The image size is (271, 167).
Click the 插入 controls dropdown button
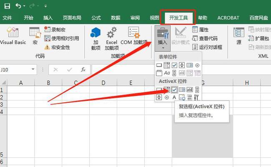[x=163, y=38]
